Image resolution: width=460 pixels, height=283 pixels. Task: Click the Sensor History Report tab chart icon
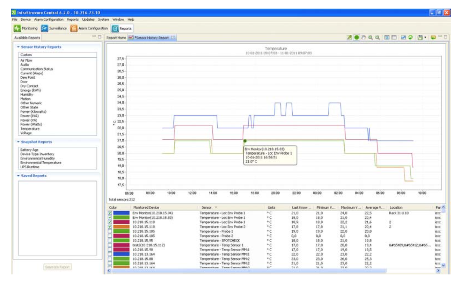(x=131, y=38)
